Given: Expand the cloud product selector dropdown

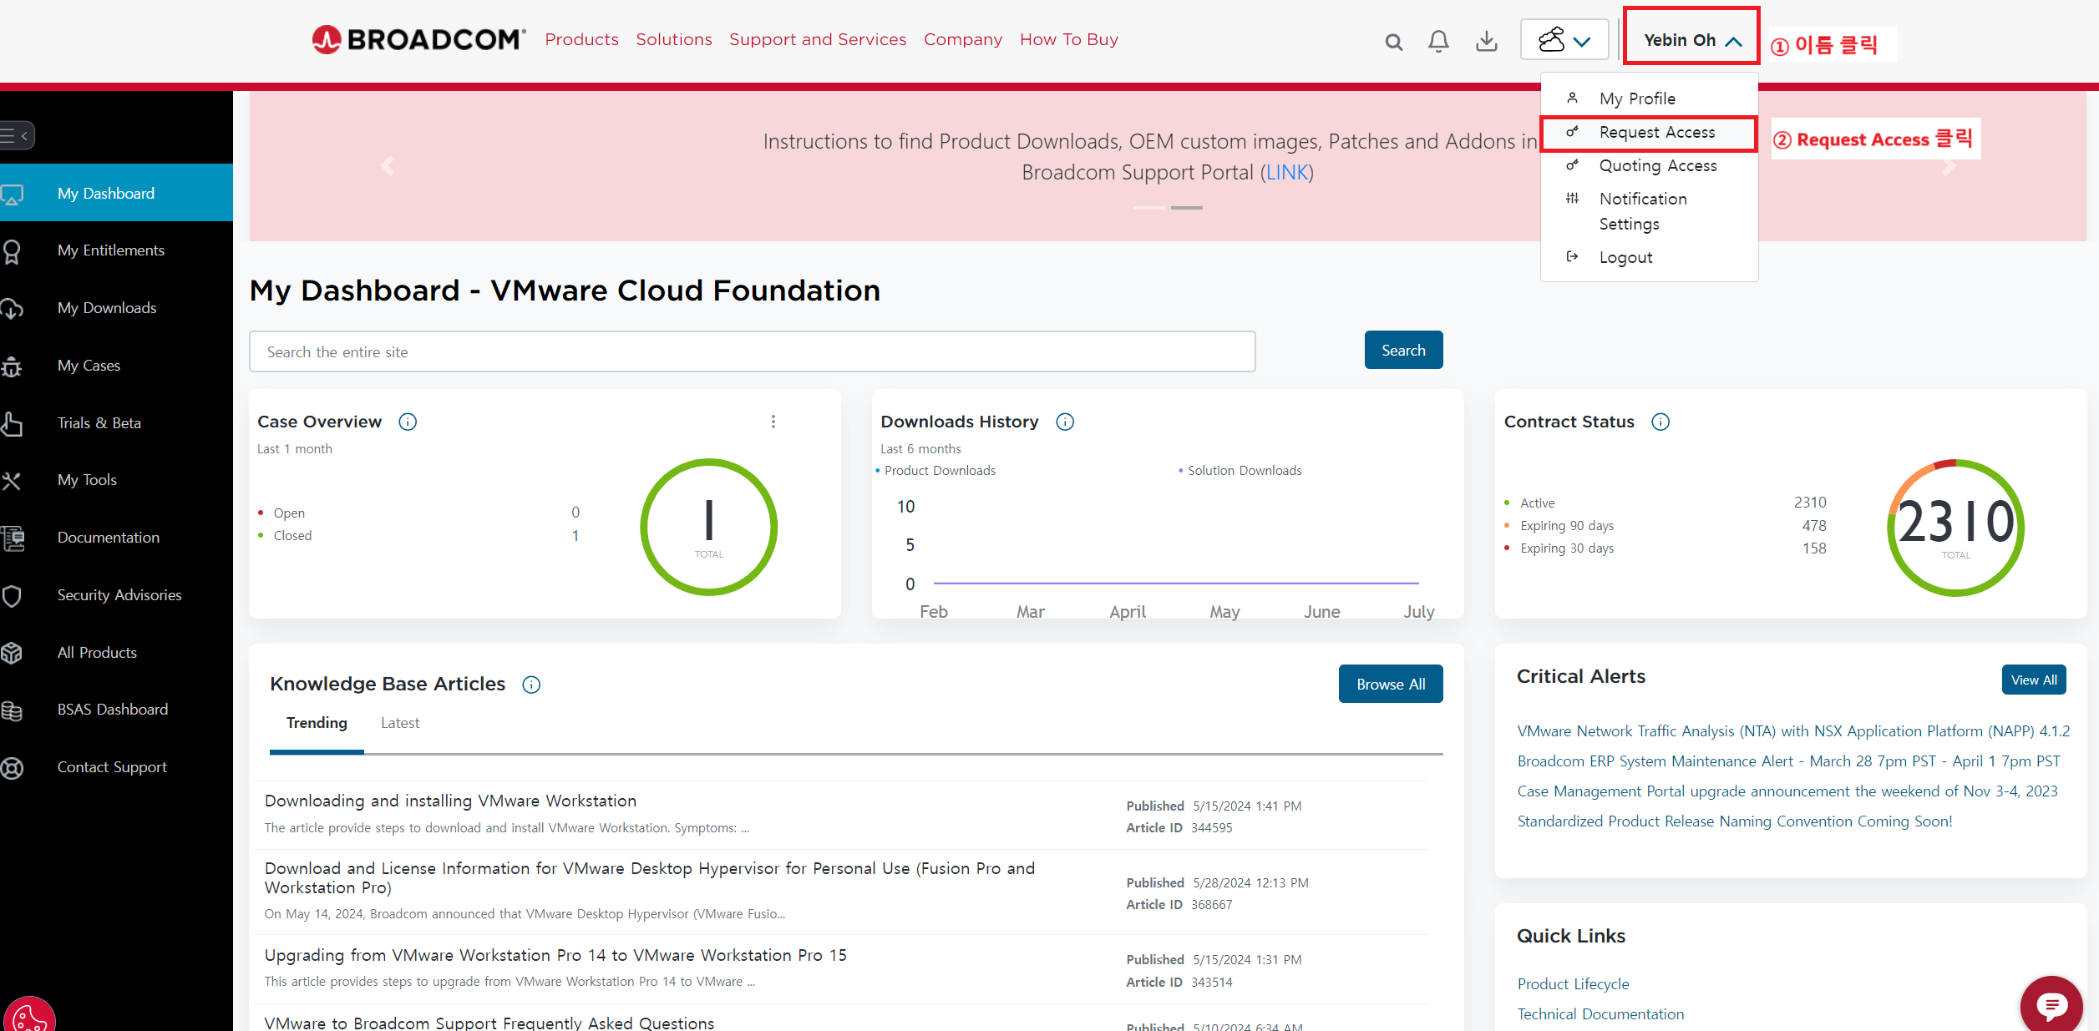Looking at the screenshot, I should tap(1564, 40).
